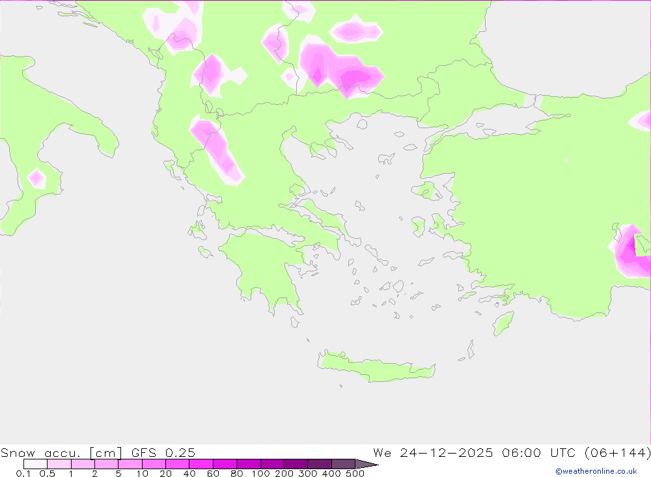Click the '100' legend value label
Viewport: 651px width, 477px height.
(x=261, y=474)
